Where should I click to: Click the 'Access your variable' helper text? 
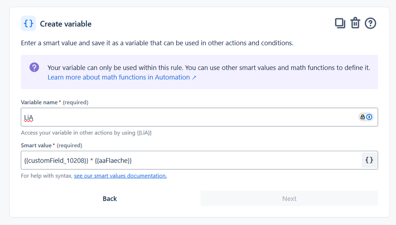click(x=86, y=133)
